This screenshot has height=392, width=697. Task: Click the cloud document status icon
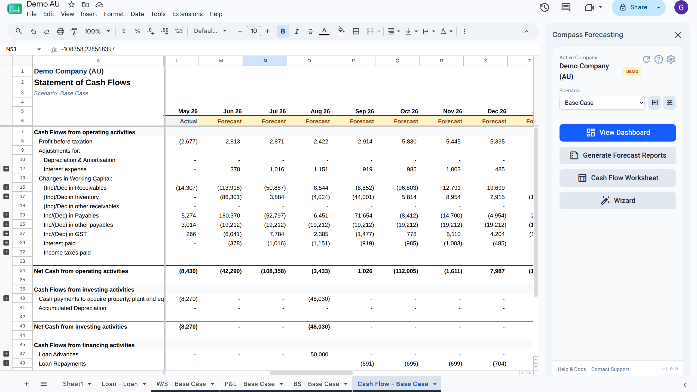(x=99, y=5)
